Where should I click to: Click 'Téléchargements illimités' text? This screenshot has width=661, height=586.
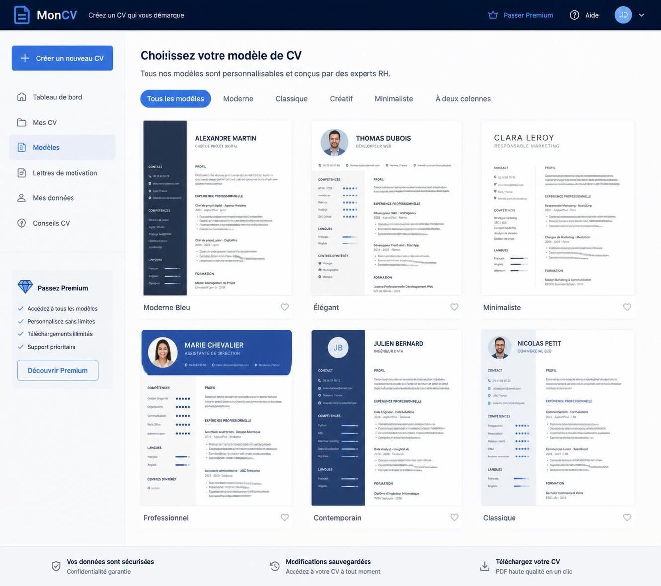click(60, 334)
